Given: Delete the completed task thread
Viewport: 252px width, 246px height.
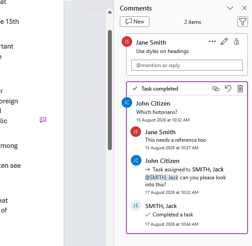Looking at the screenshot, I should coord(240,89).
